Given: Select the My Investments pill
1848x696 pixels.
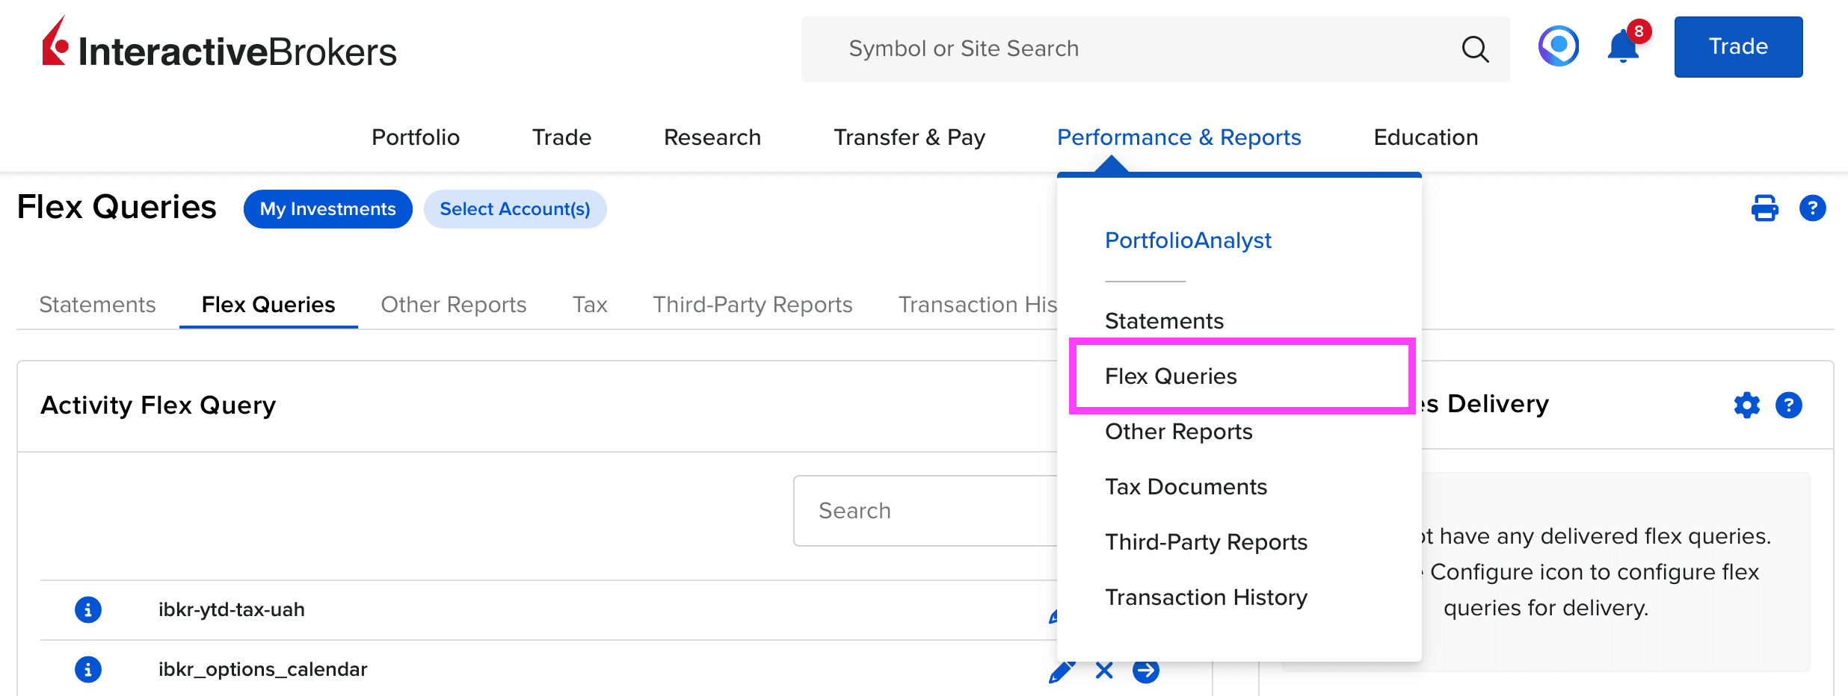Looking at the screenshot, I should (x=327, y=209).
